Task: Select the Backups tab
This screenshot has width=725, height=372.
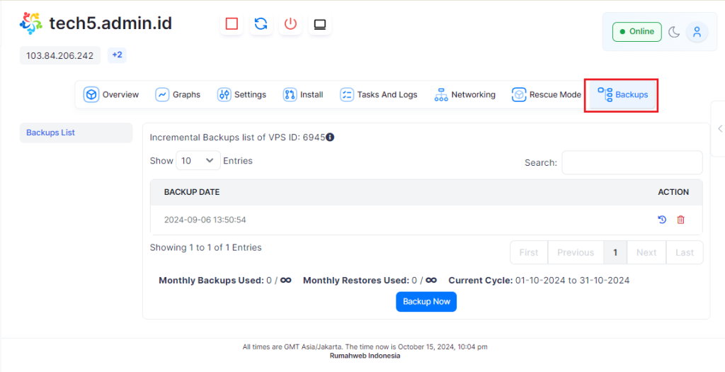Action: pyautogui.click(x=622, y=95)
